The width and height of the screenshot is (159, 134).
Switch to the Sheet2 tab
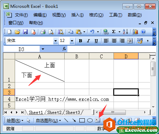(54, 113)
